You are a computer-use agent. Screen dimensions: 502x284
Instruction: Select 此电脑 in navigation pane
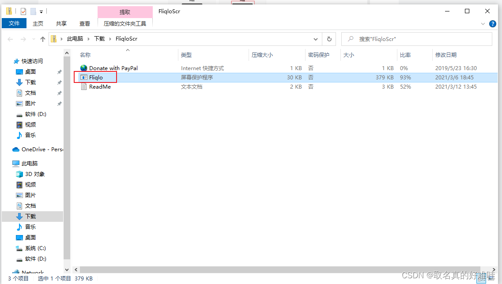[30, 164]
